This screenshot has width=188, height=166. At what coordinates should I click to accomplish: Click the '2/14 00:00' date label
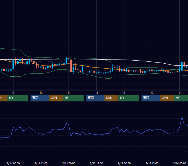[180, 163]
